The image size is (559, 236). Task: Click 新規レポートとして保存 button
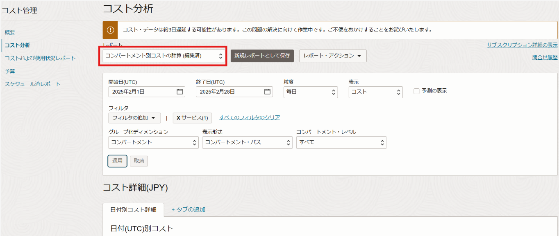[x=262, y=56]
